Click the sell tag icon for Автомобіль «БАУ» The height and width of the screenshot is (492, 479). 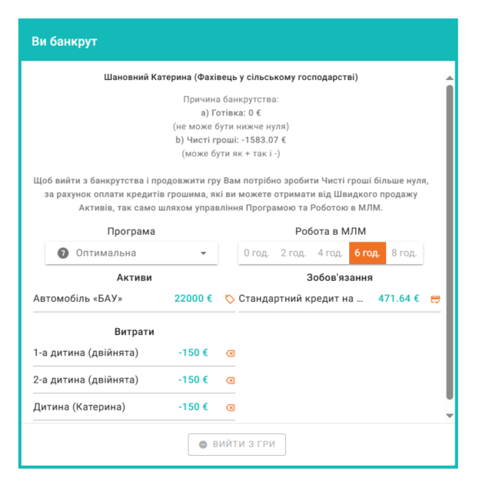pyautogui.click(x=229, y=299)
